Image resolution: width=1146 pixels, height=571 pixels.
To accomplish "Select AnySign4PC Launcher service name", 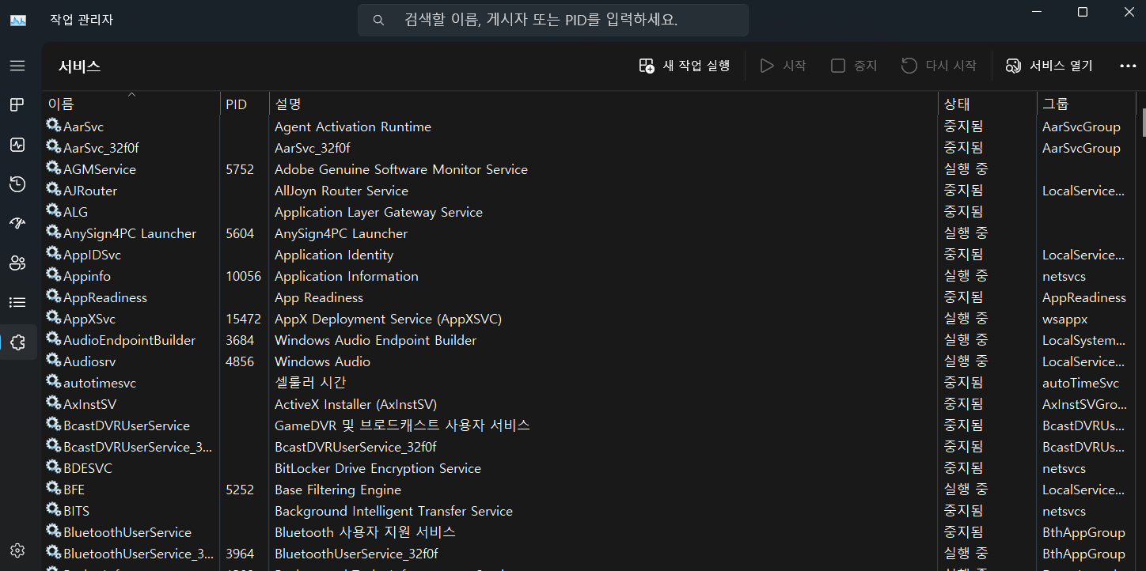I will pyautogui.click(x=130, y=233).
